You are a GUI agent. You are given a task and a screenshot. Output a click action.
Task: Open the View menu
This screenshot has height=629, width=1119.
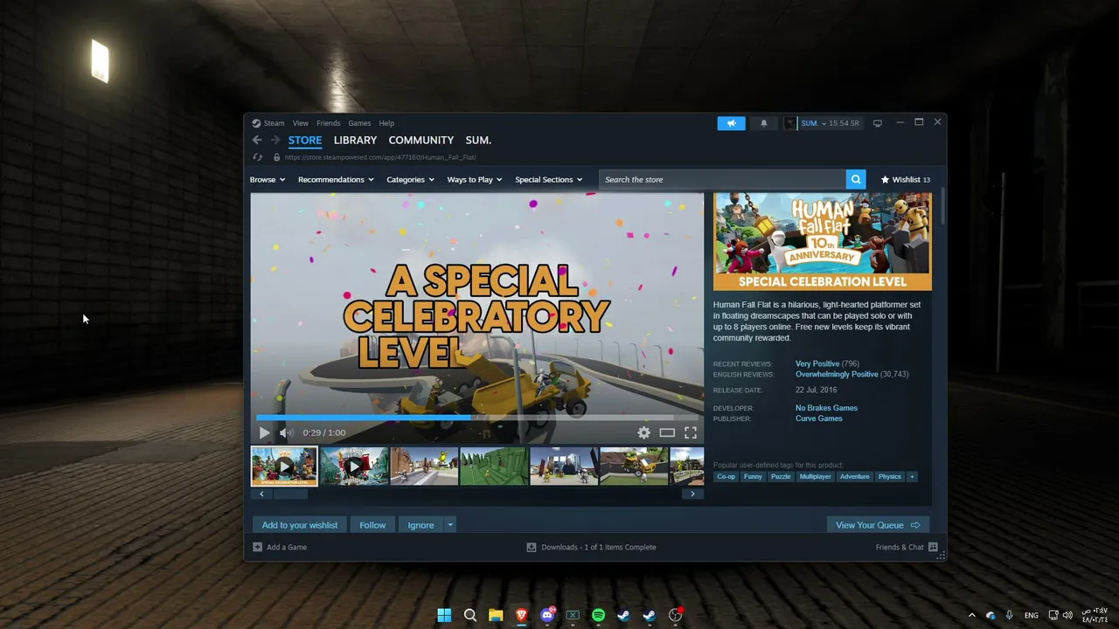click(x=301, y=123)
